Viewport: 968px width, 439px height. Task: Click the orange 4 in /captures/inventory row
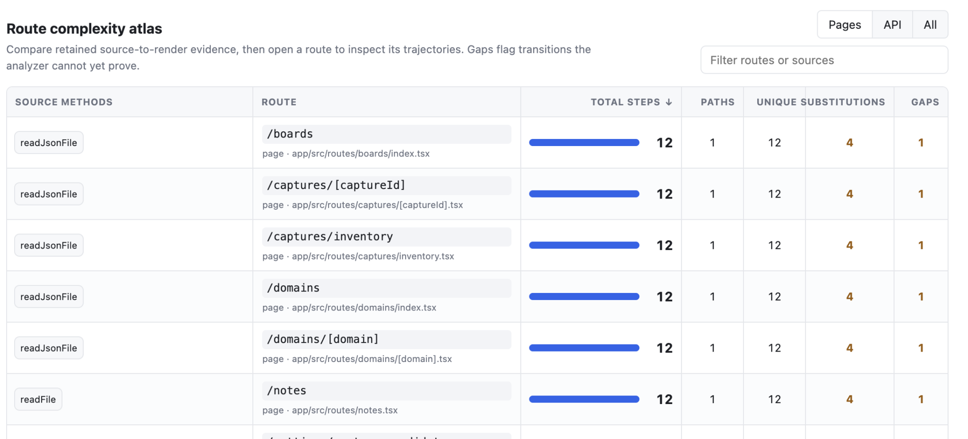tap(849, 245)
